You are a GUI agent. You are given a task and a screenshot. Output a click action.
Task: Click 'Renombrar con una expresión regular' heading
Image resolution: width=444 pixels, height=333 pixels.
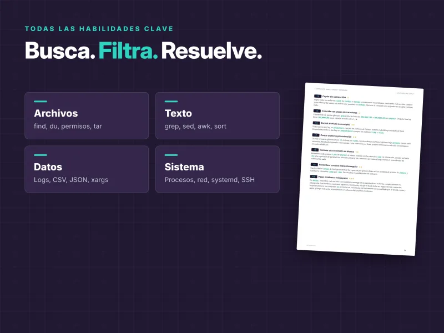(x=339, y=165)
